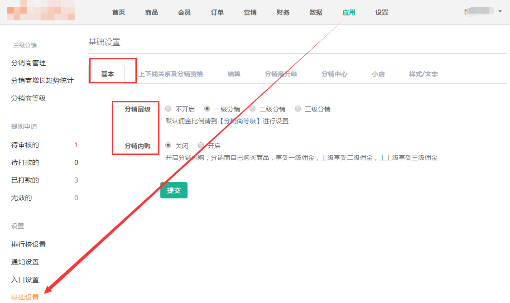Switch to the 结算 tab
Viewport: 510px width, 303px height.
pyautogui.click(x=234, y=74)
